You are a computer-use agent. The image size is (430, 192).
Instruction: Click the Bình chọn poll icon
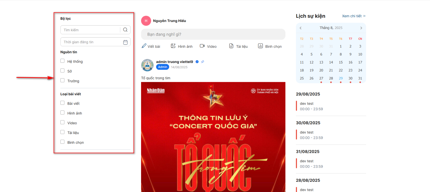click(x=260, y=46)
